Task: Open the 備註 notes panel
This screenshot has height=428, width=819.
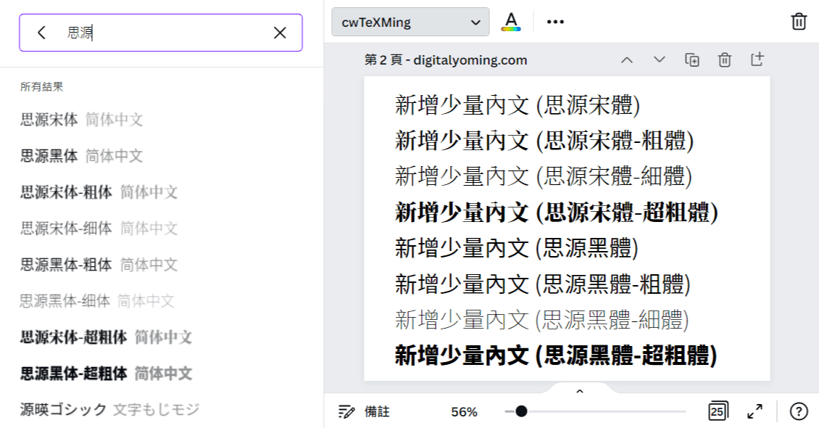Action: point(365,412)
